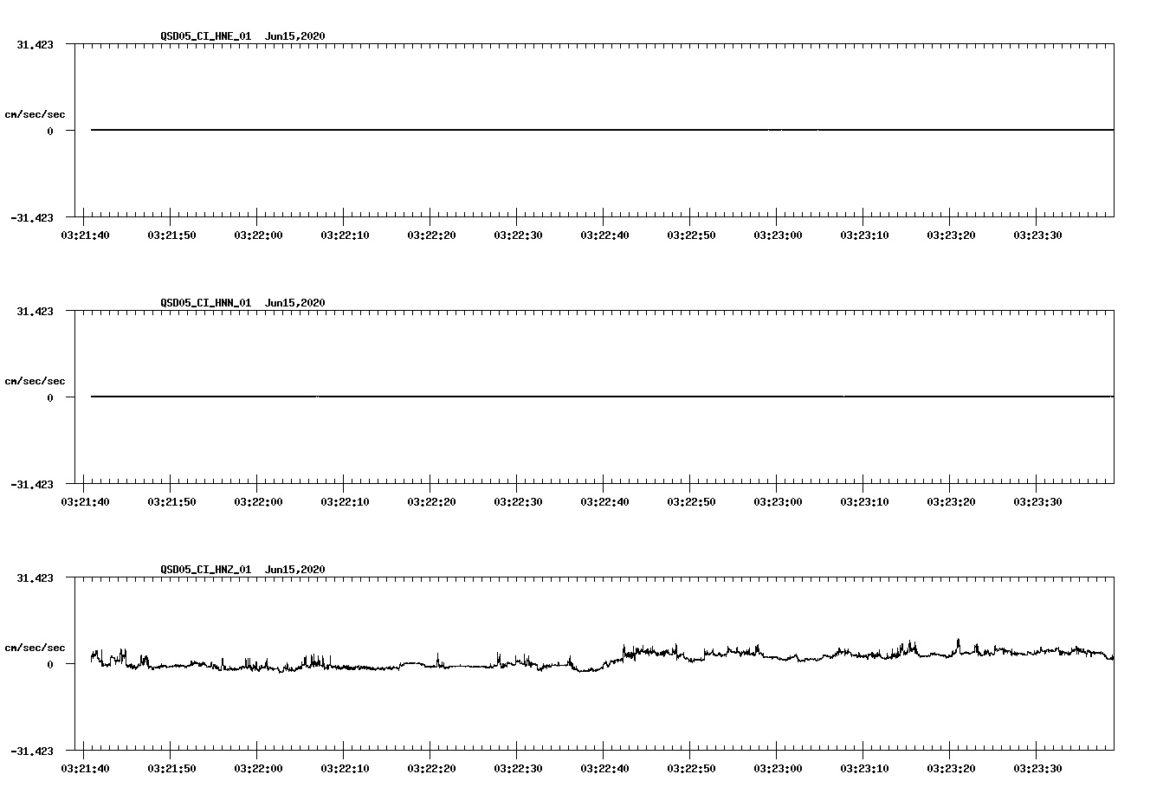The height and width of the screenshot is (800, 1176).
Task: Click the 31.423 upper limit on HNZ plot
Action: pyautogui.click(x=35, y=577)
